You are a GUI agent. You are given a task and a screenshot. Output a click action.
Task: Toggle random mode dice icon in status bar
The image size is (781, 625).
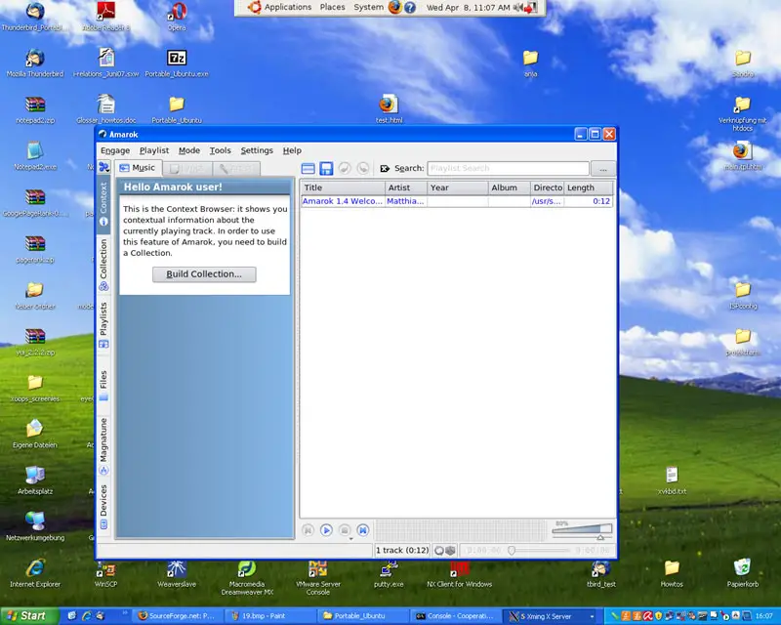tap(450, 550)
